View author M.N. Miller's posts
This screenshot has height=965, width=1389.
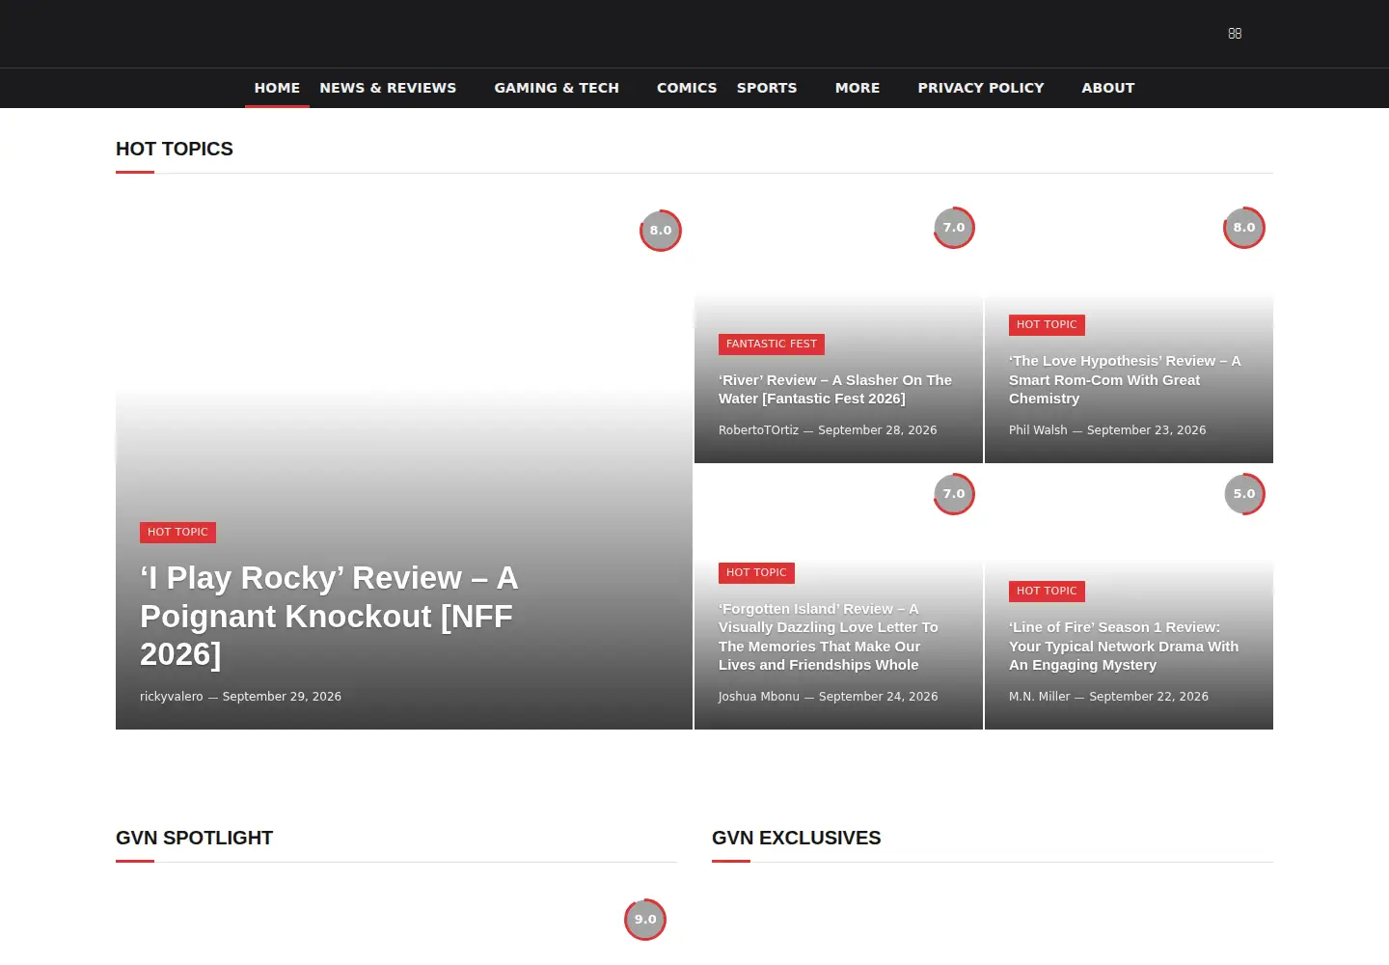(1040, 697)
